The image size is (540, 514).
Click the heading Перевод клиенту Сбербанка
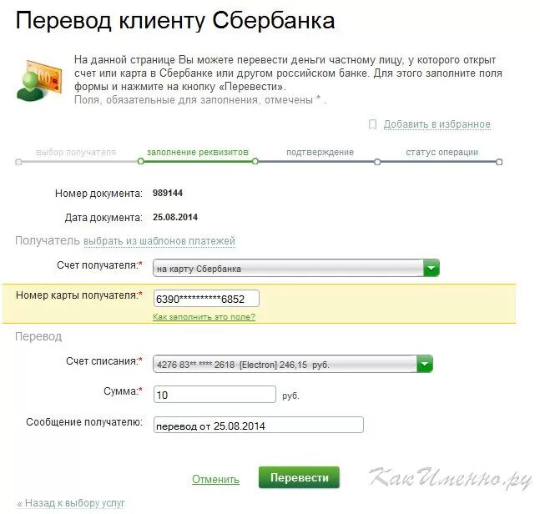(x=175, y=21)
